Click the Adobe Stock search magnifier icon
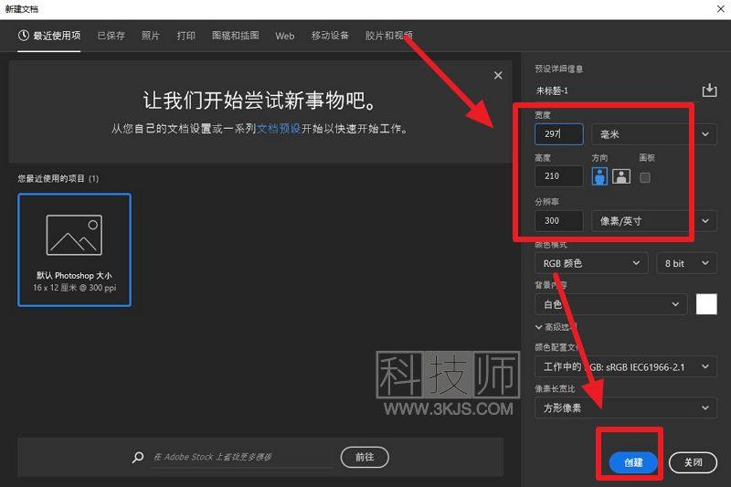731x487 pixels. 138,457
